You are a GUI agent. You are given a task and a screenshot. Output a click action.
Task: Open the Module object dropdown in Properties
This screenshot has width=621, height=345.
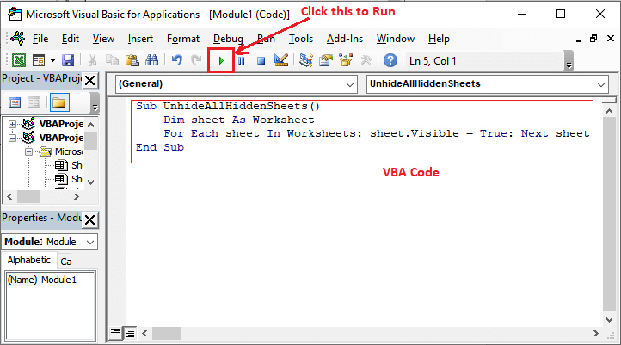click(90, 242)
